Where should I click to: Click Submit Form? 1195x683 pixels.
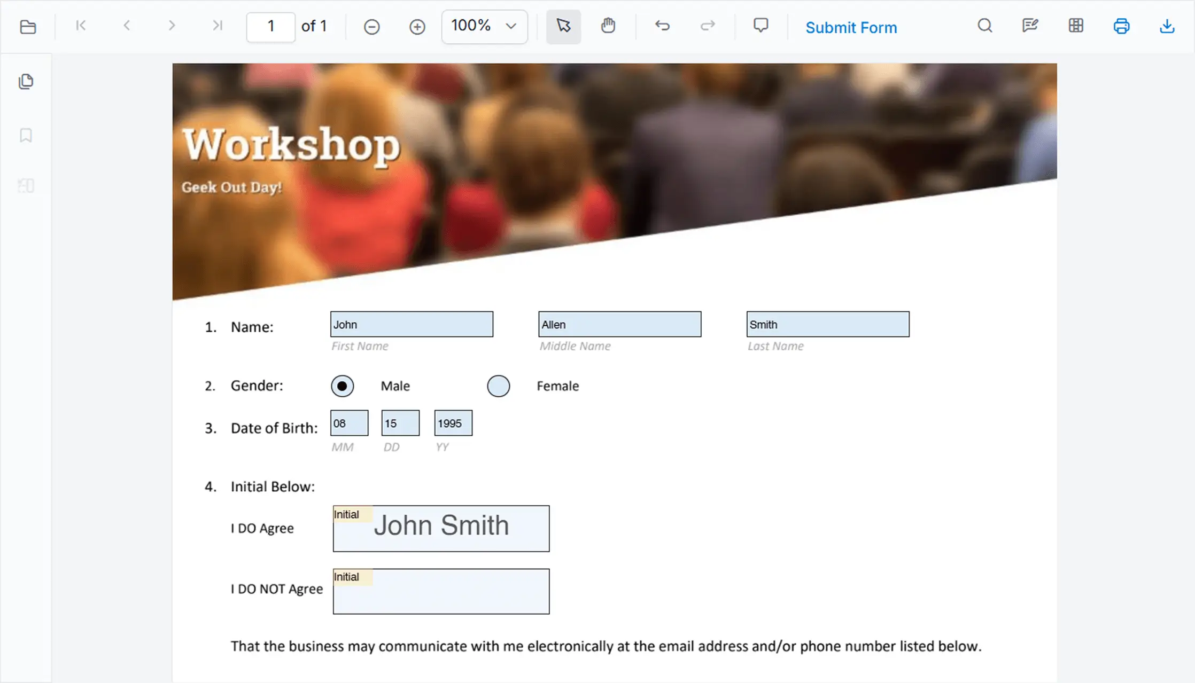851,27
